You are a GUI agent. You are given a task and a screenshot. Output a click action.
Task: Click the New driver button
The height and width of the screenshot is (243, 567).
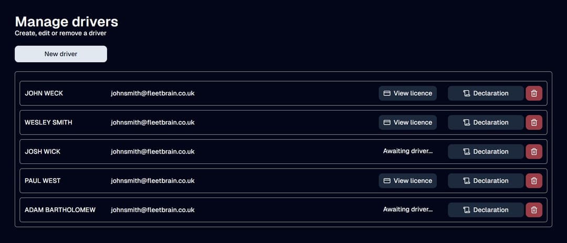pyautogui.click(x=61, y=54)
